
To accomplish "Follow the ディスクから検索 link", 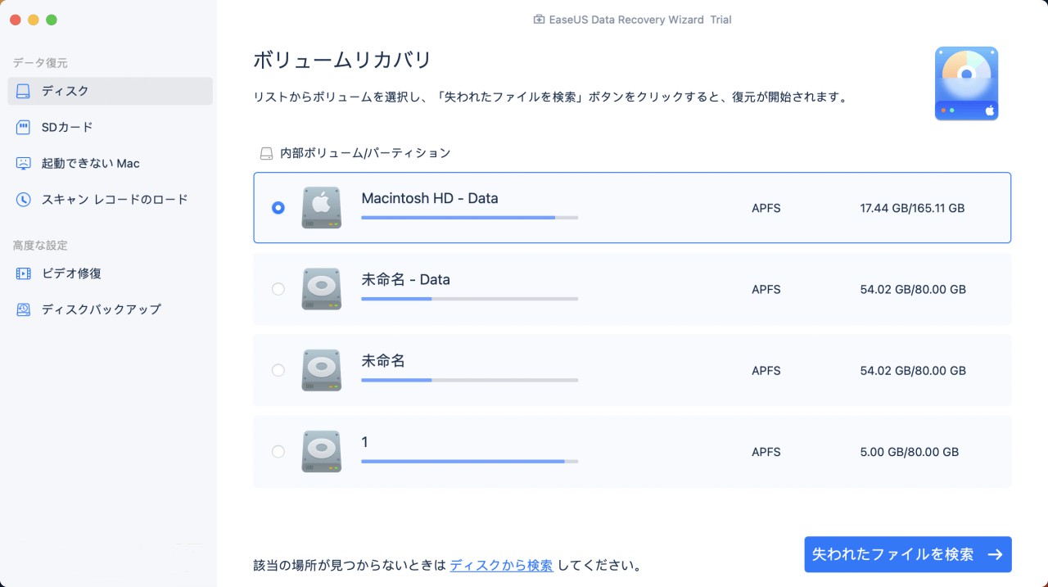I will point(501,565).
